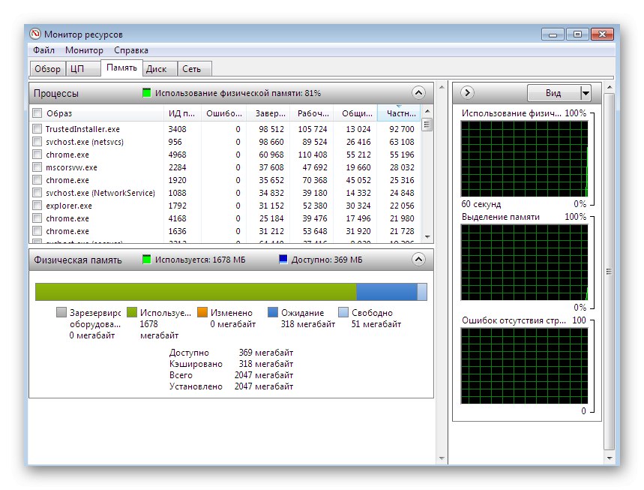Click process list scrollbar up arrow

pyautogui.click(x=427, y=111)
